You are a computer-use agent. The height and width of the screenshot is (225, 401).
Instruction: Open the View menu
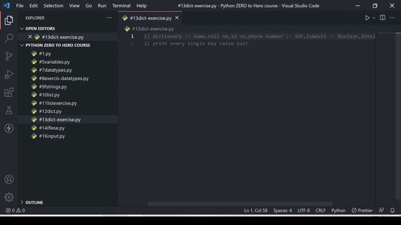(74, 6)
